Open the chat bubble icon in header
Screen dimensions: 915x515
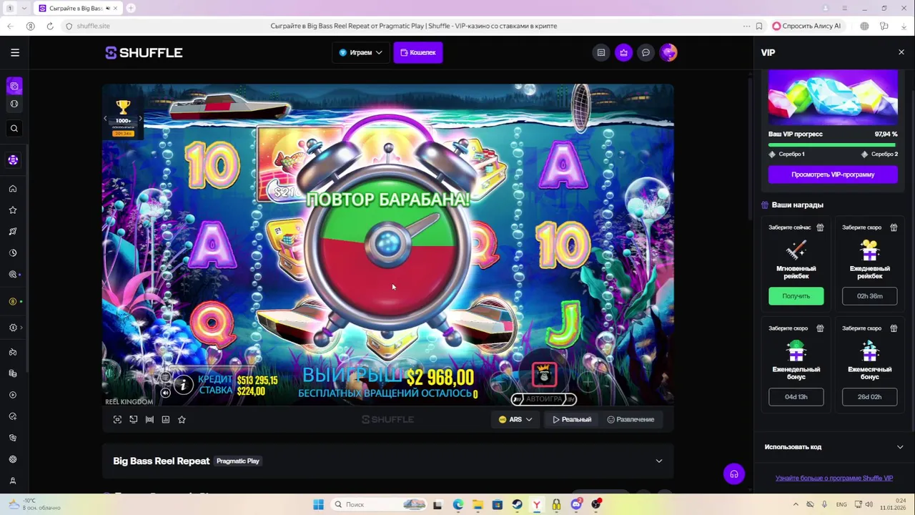(646, 52)
